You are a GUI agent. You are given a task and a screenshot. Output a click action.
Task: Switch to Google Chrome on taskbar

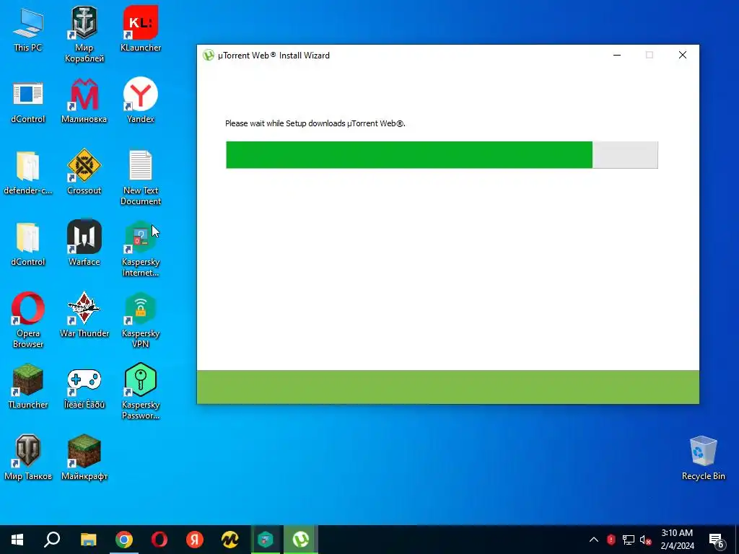[124, 540]
